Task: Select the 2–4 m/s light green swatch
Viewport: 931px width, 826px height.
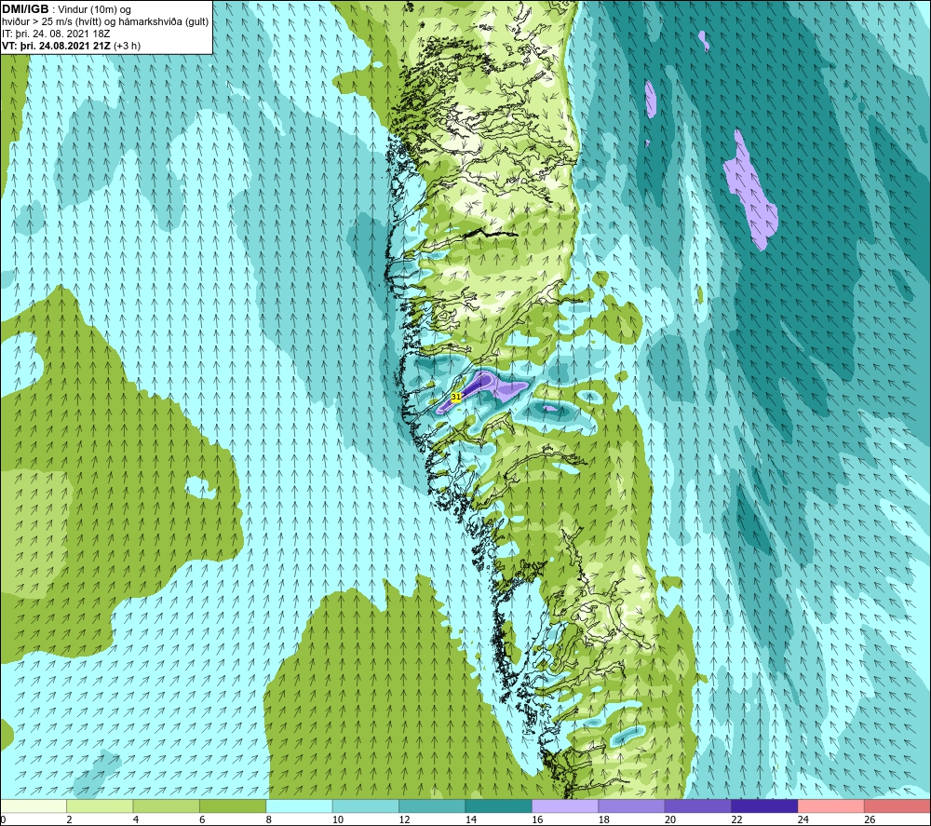Action: 100,806
